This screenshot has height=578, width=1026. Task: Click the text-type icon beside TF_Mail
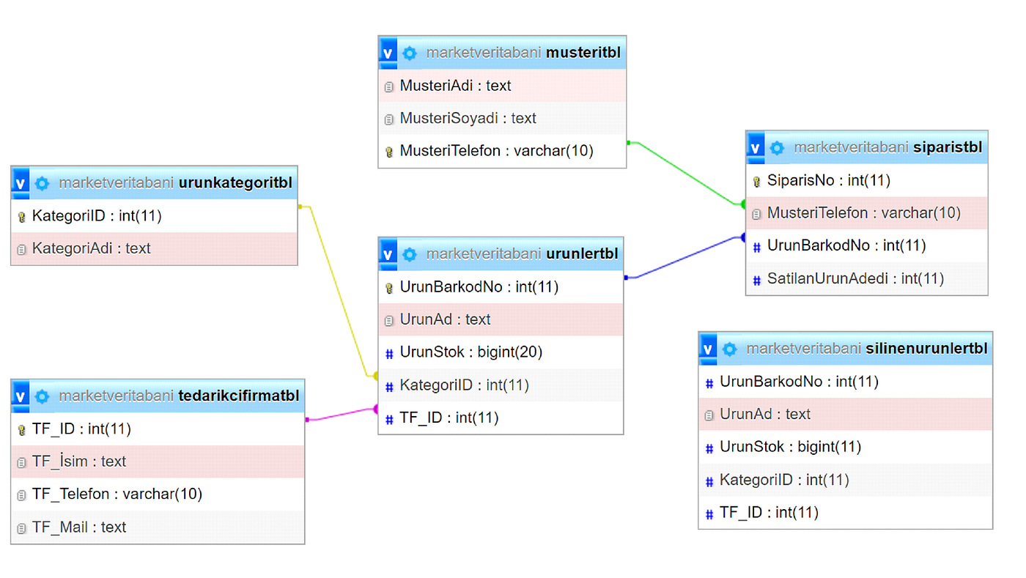pyautogui.click(x=21, y=528)
